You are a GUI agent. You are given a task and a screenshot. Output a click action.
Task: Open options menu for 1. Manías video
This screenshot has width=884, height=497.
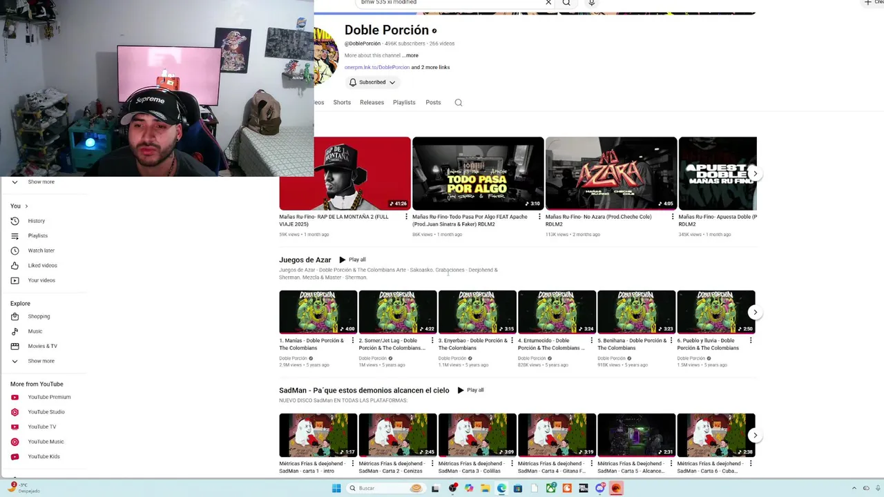(x=353, y=340)
